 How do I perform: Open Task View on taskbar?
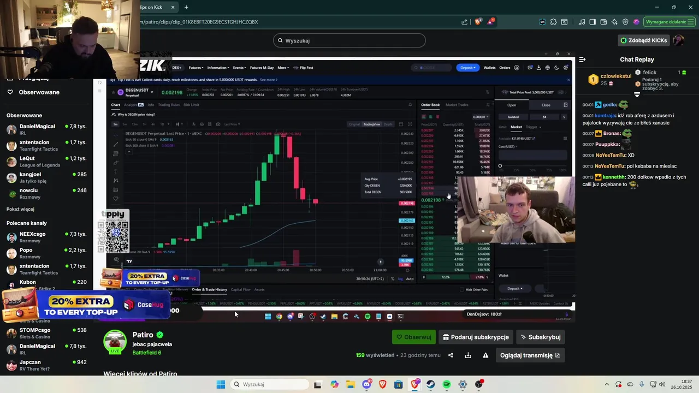(318, 384)
